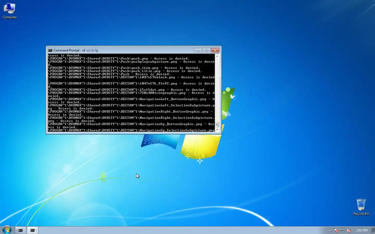Open the Computer desktop icon
Image resolution: width=375 pixels, height=234 pixels.
(10, 11)
